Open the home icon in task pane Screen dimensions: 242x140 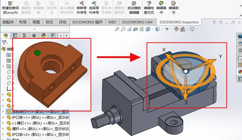pyautogui.click(x=240, y=43)
